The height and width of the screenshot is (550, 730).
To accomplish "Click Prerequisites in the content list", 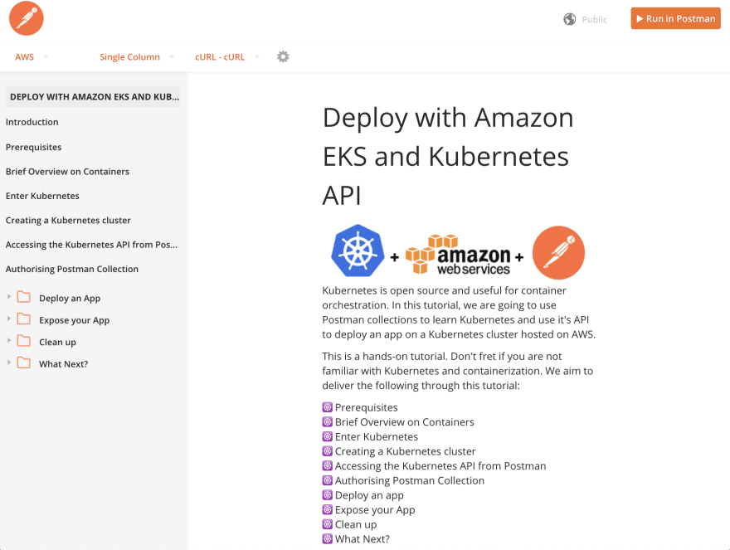I will click(367, 407).
